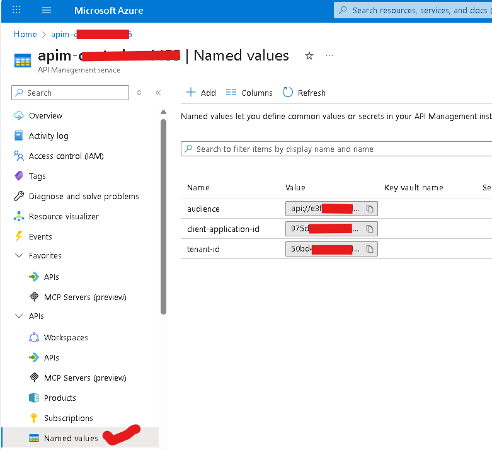Open Overview in the sidebar
The width and height of the screenshot is (492, 450).
click(x=46, y=115)
